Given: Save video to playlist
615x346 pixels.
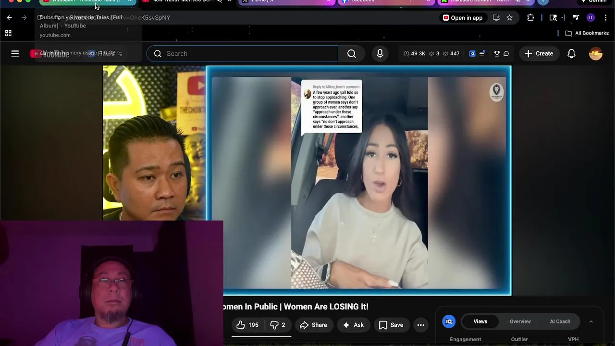Looking at the screenshot, I should click(x=391, y=325).
